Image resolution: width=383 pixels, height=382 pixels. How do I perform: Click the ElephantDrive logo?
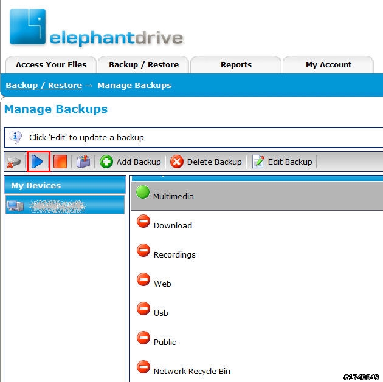[x=96, y=27]
